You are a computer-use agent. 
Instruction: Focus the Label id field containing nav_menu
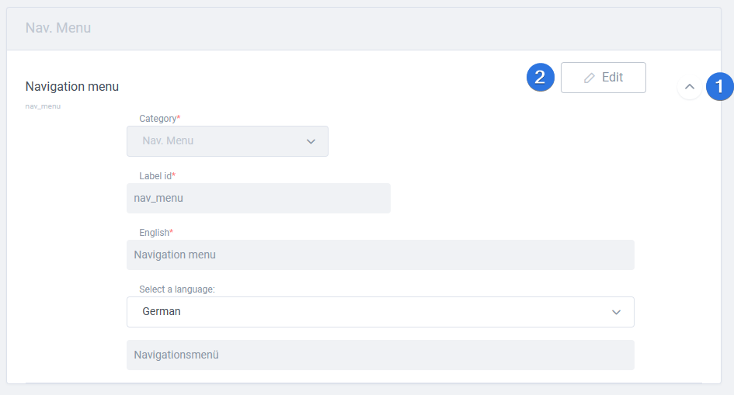(x=259, y=198)
